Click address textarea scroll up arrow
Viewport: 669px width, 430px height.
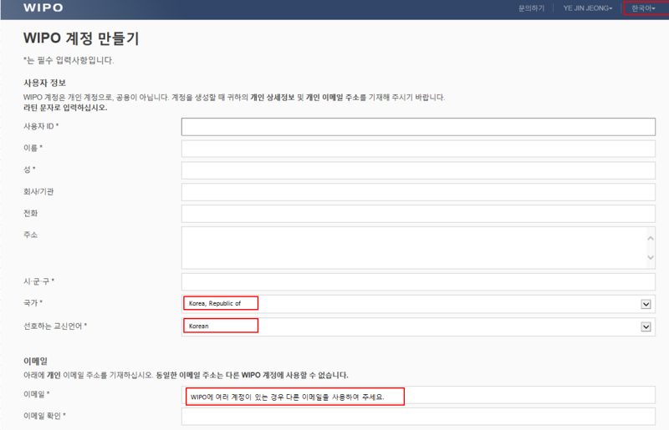[x=651, y=238]
